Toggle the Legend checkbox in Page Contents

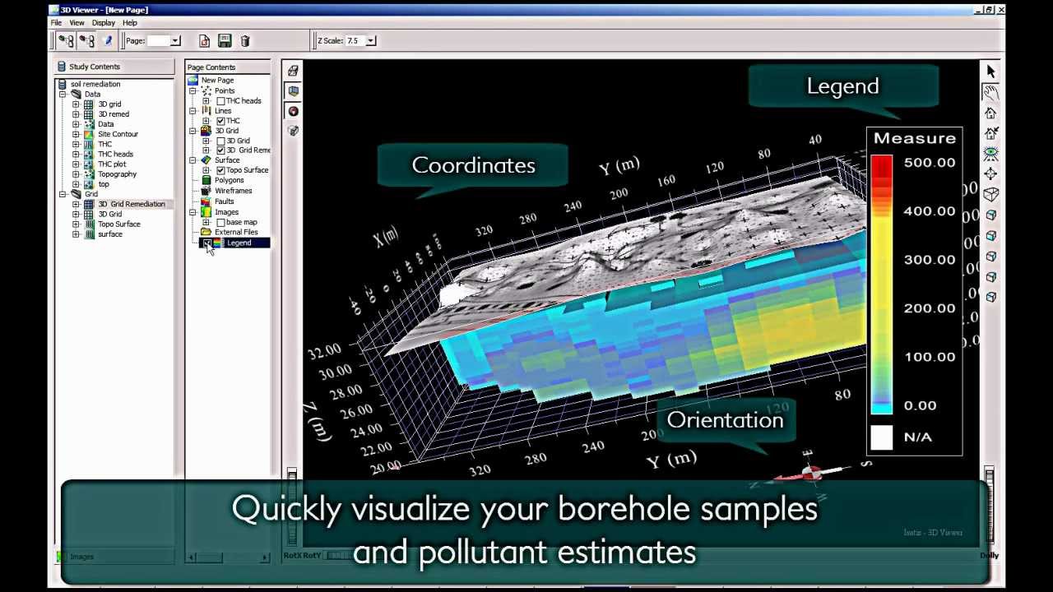click(207, 243)
